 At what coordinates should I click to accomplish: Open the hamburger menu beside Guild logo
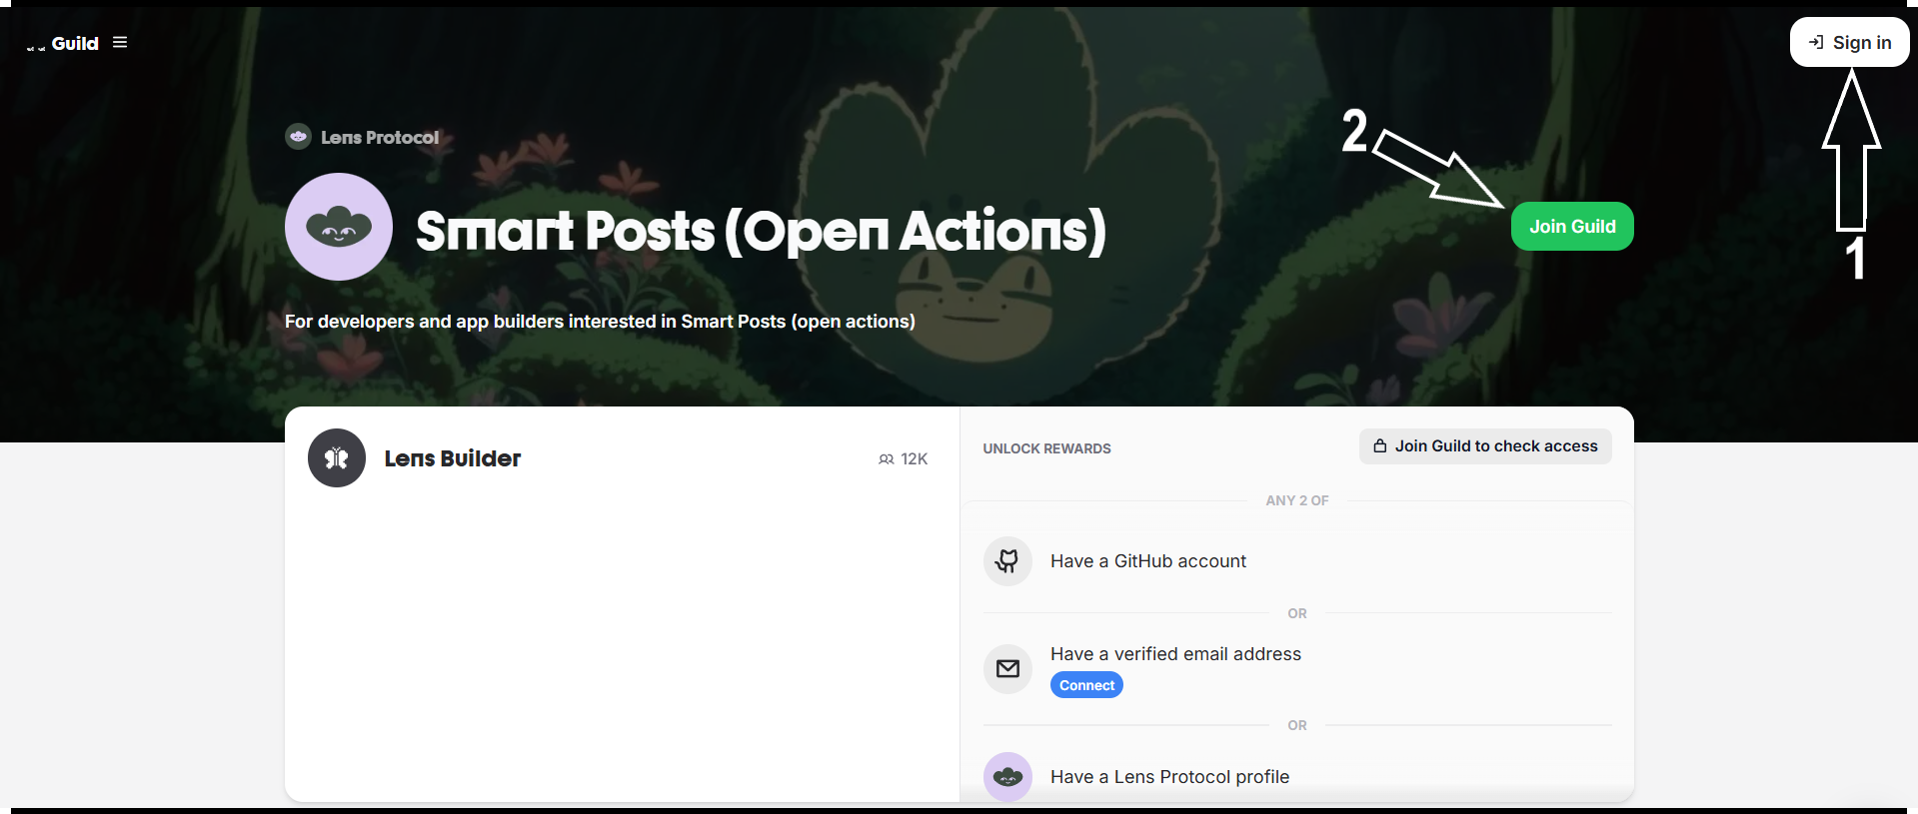(x=120, y=42)
